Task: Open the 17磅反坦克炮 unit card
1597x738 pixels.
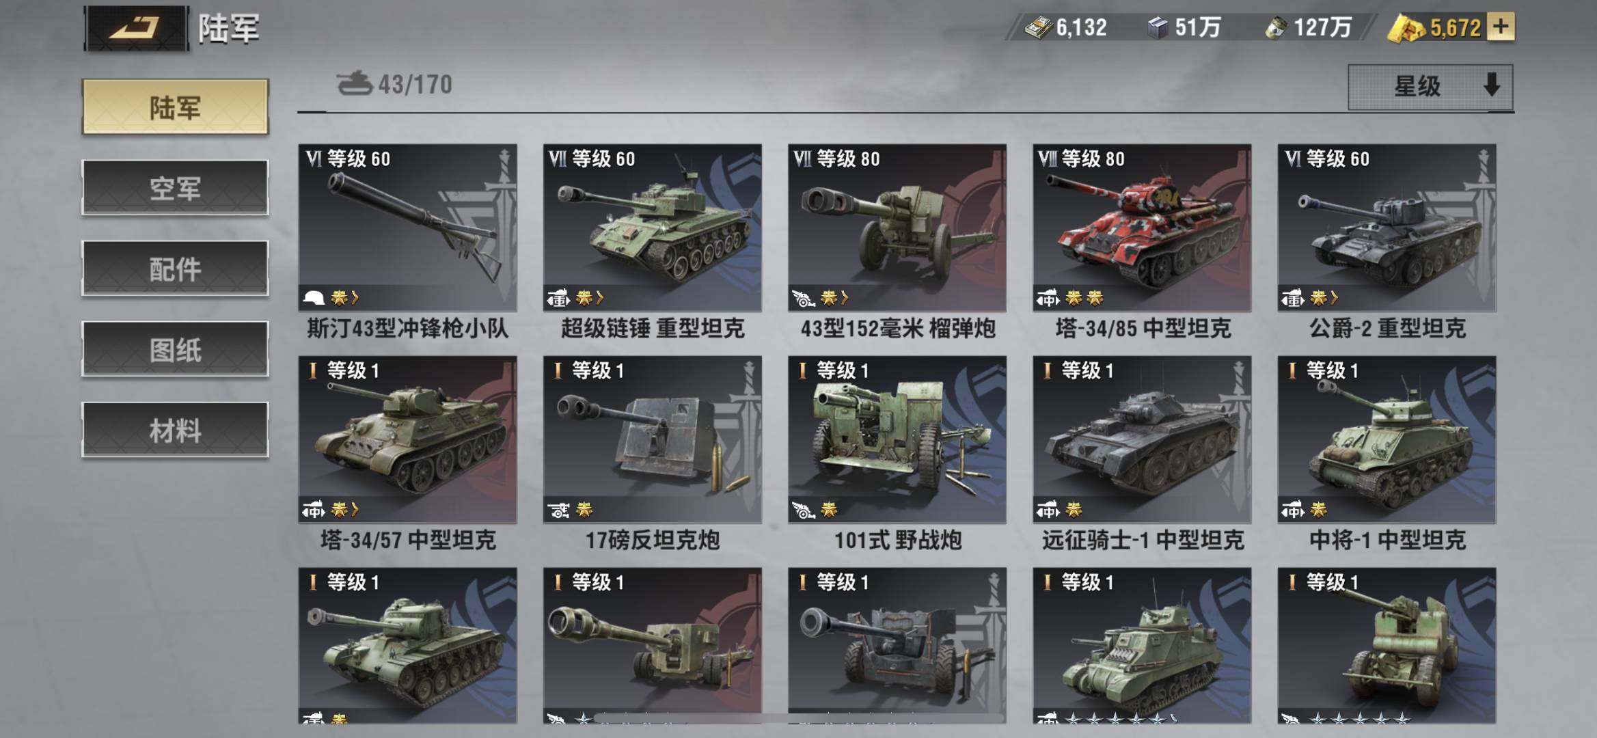Action: click(x=653, y=454)
